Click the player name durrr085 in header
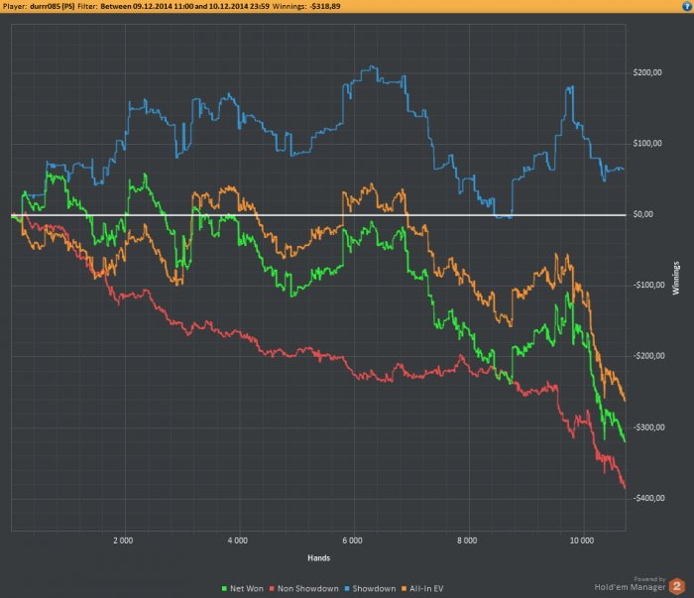Screen dimensions: 694x598 pos(53,6)
